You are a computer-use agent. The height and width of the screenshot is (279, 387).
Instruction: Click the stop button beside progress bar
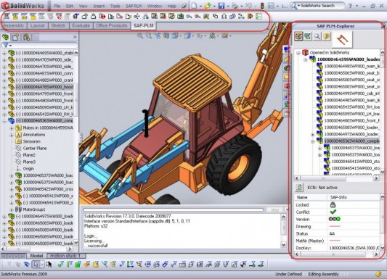click(x=275, y=210)
